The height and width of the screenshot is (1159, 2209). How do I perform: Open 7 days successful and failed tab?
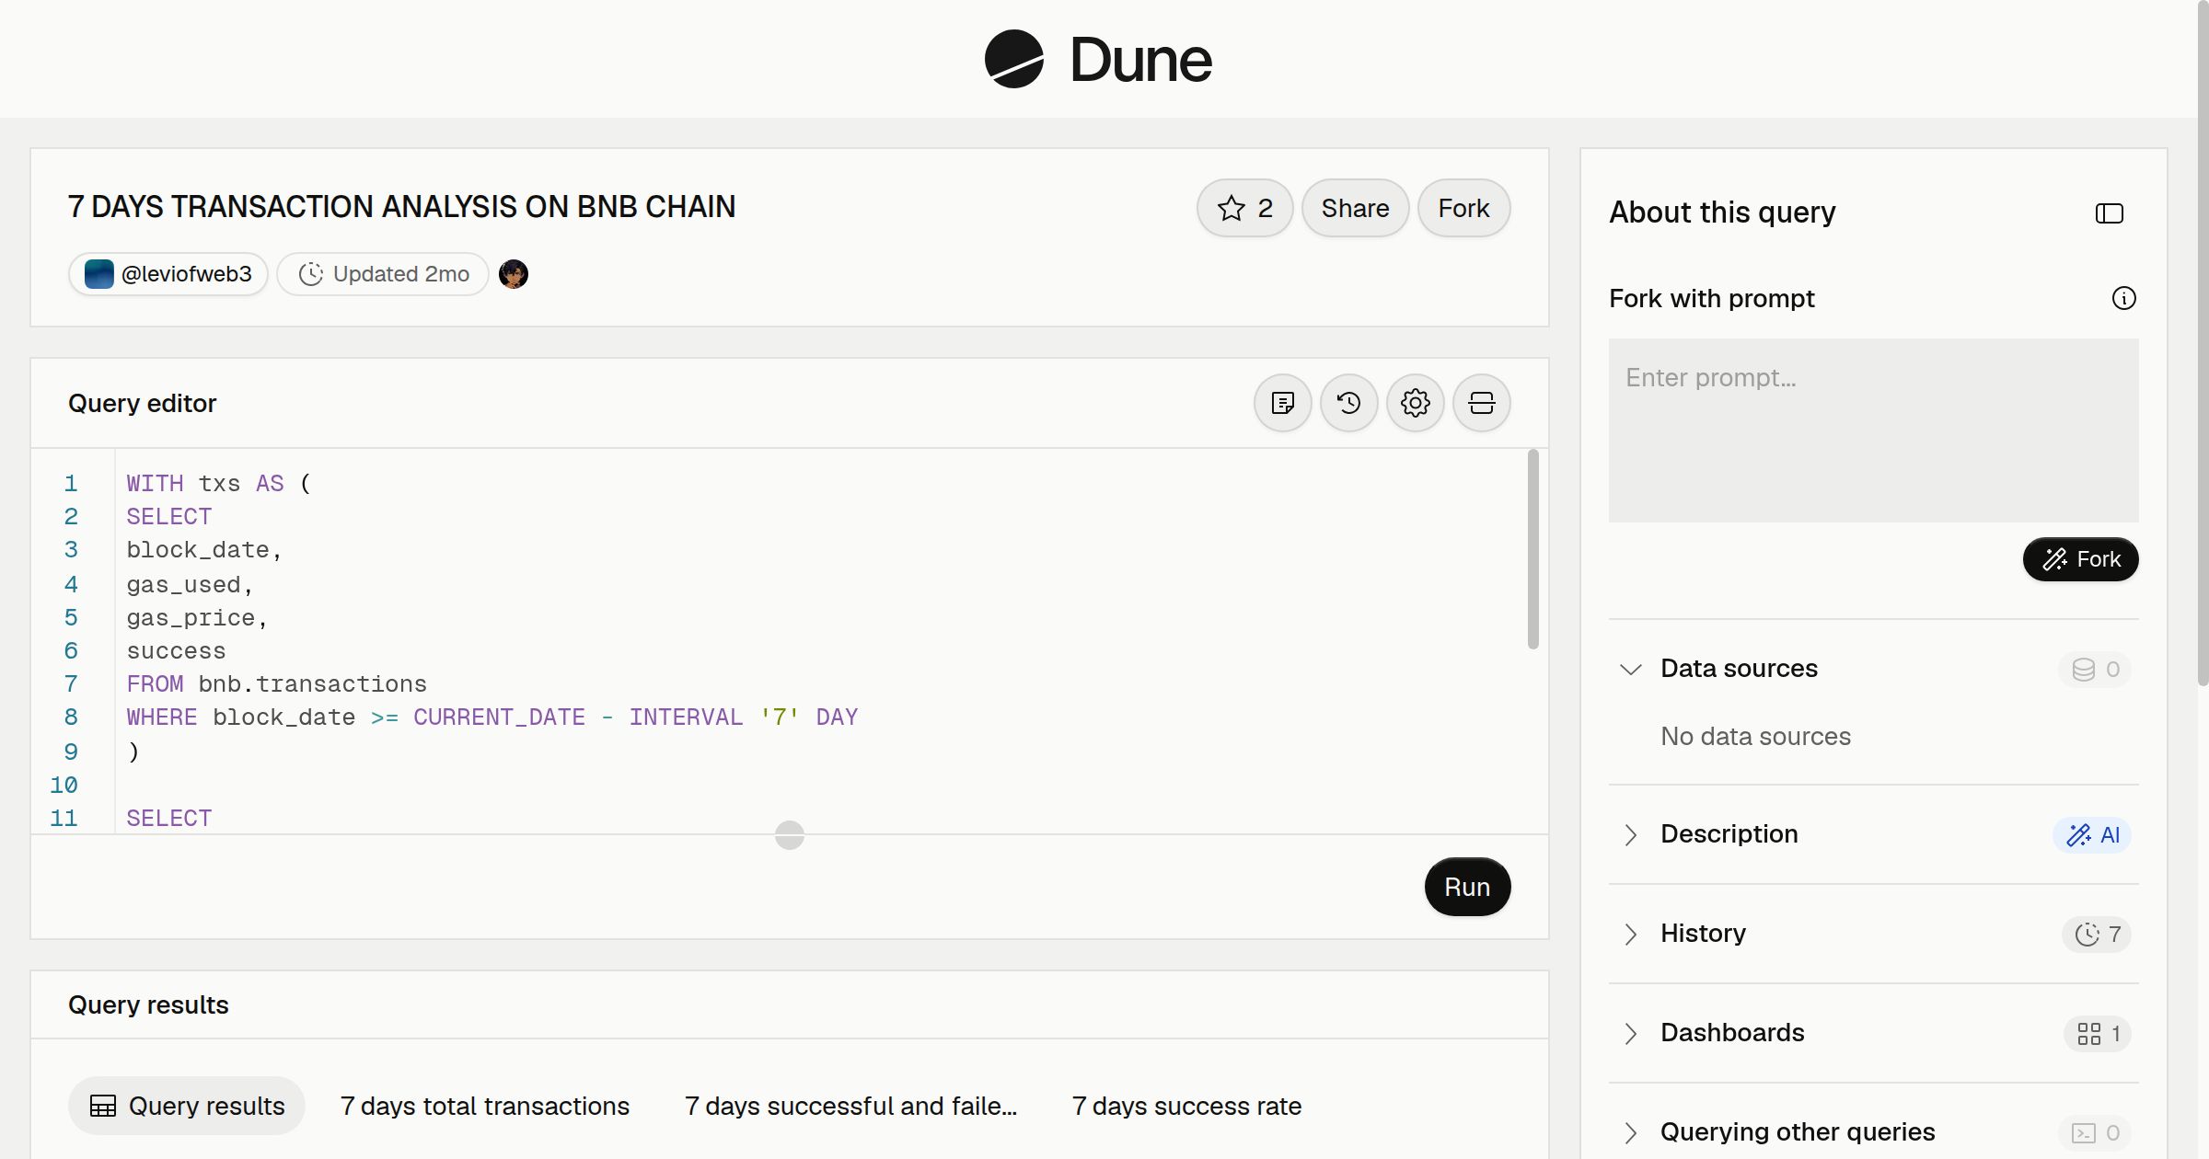850,1106
